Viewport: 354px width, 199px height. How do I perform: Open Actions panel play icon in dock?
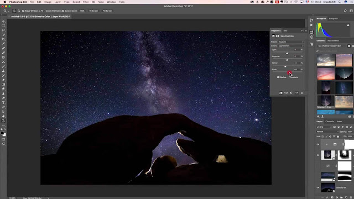pos(311,25)
